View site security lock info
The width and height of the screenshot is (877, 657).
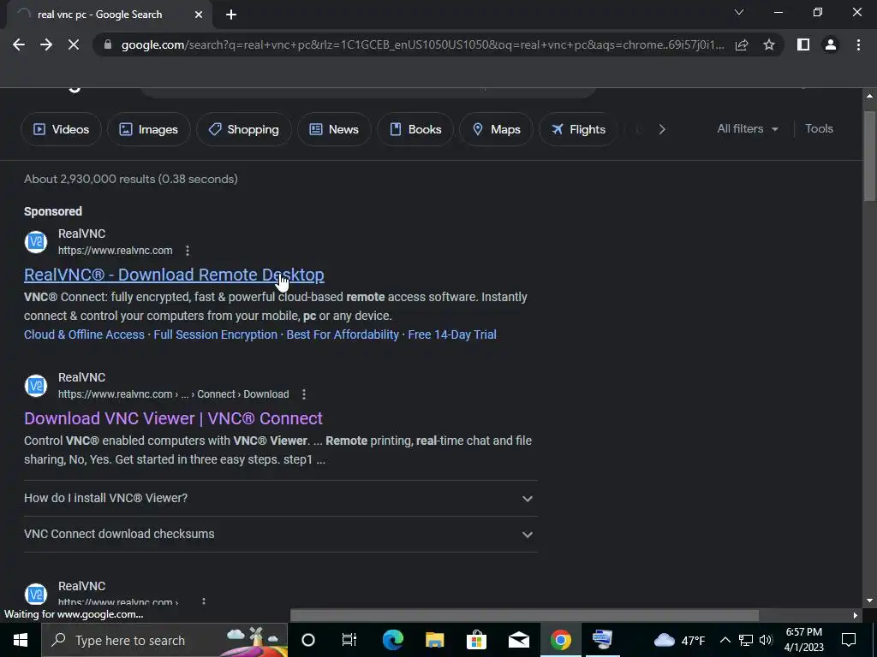click(x=108, y=44)
